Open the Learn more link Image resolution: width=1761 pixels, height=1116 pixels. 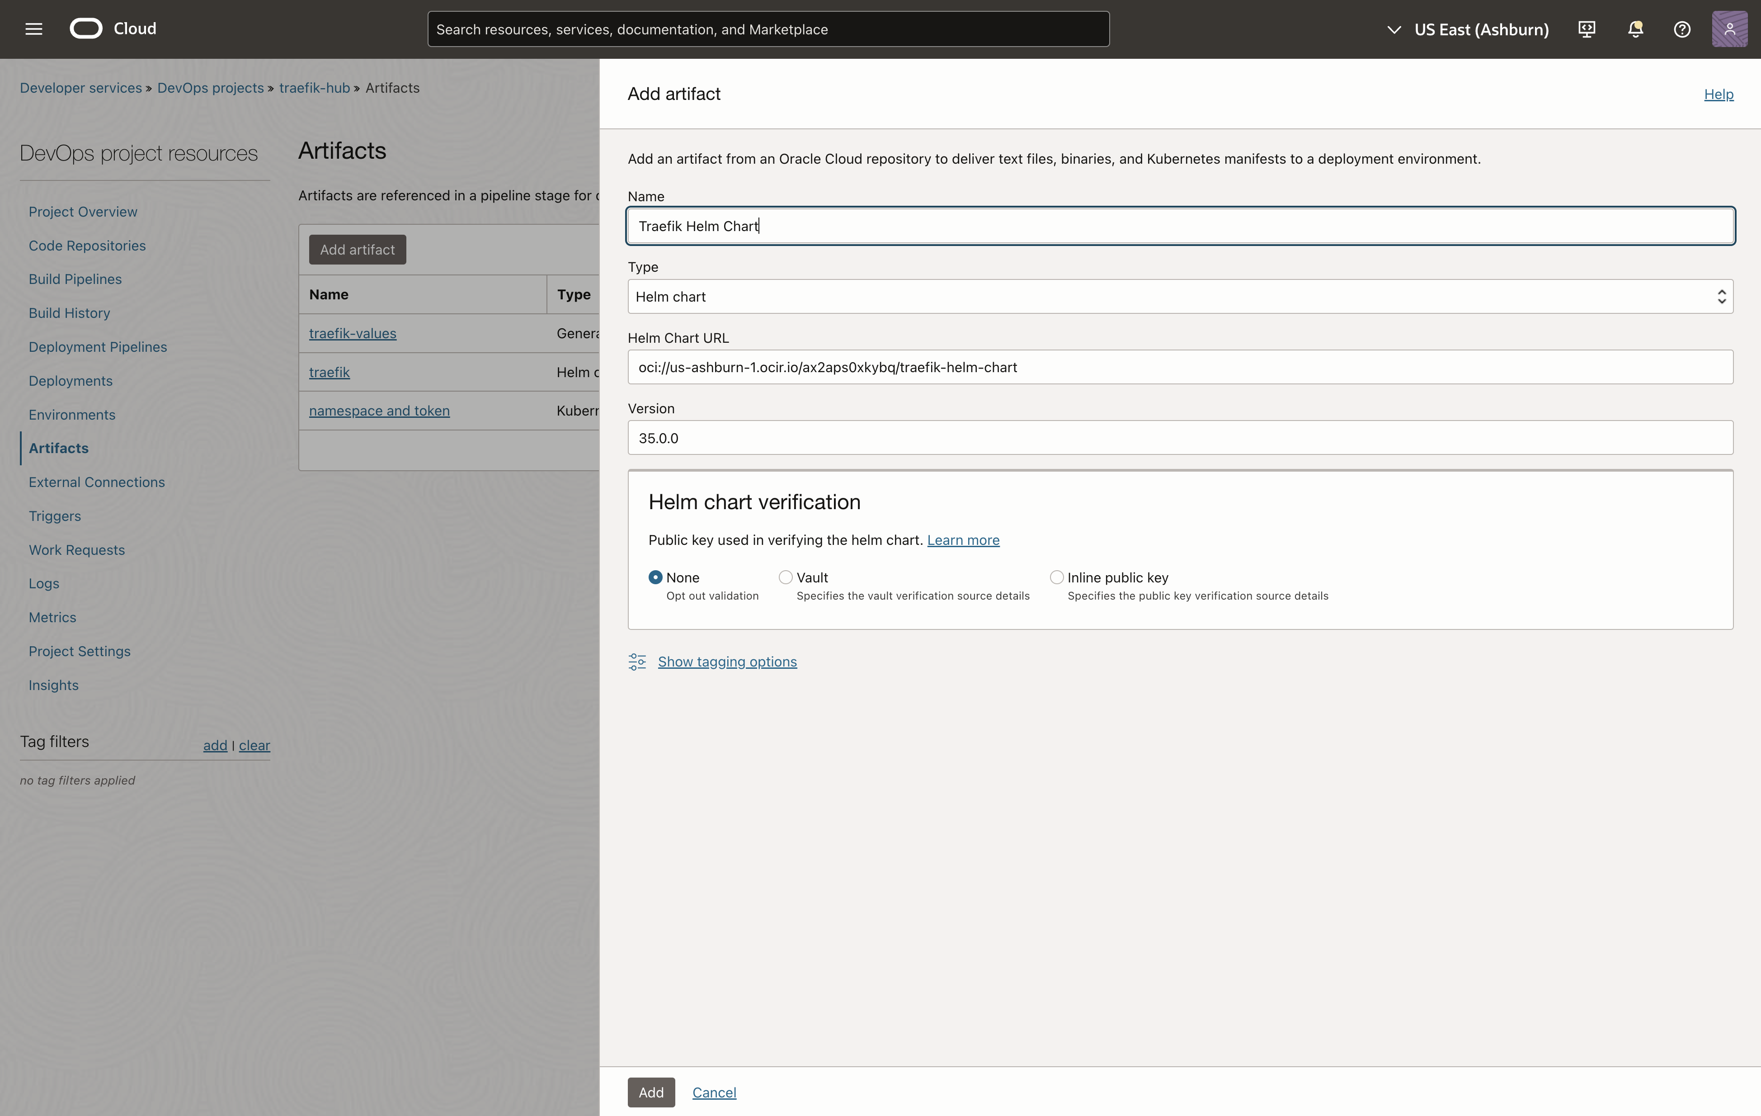tap(962, 540)
